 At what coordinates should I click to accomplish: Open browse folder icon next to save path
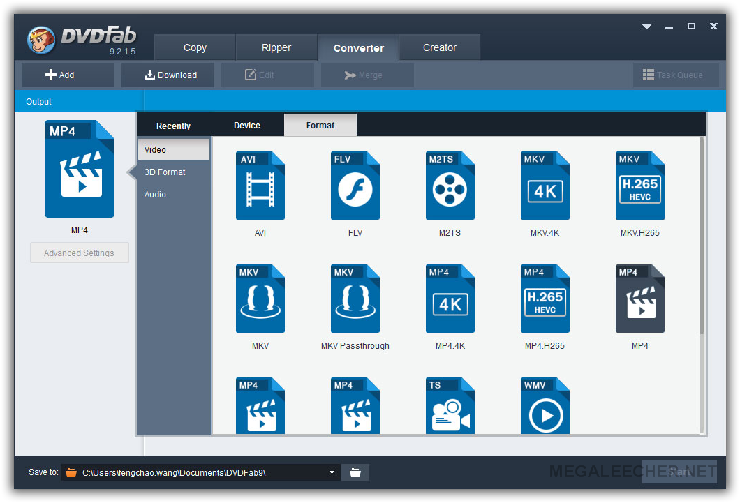pyautogui.click(x=355, y=472)
